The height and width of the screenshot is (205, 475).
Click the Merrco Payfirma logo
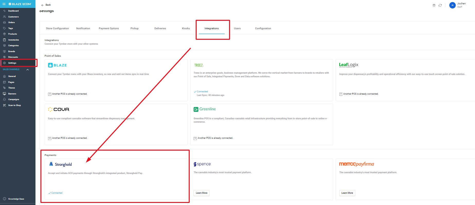pyautogui.click(x=357, y=164)
